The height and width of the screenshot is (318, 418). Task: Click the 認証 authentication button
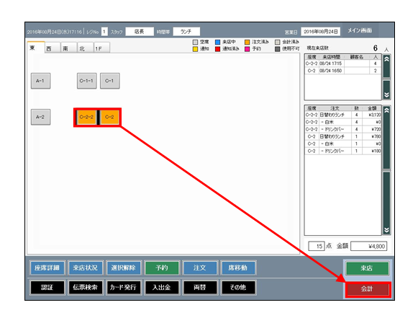[x=47, y=288]
